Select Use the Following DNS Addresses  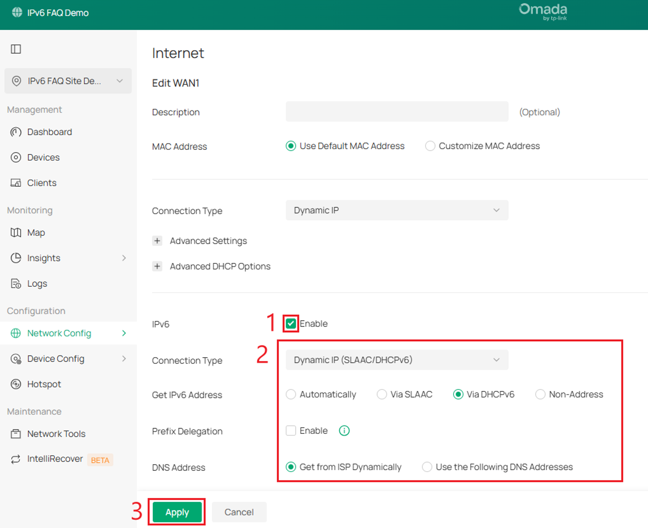tap(427, 467)
